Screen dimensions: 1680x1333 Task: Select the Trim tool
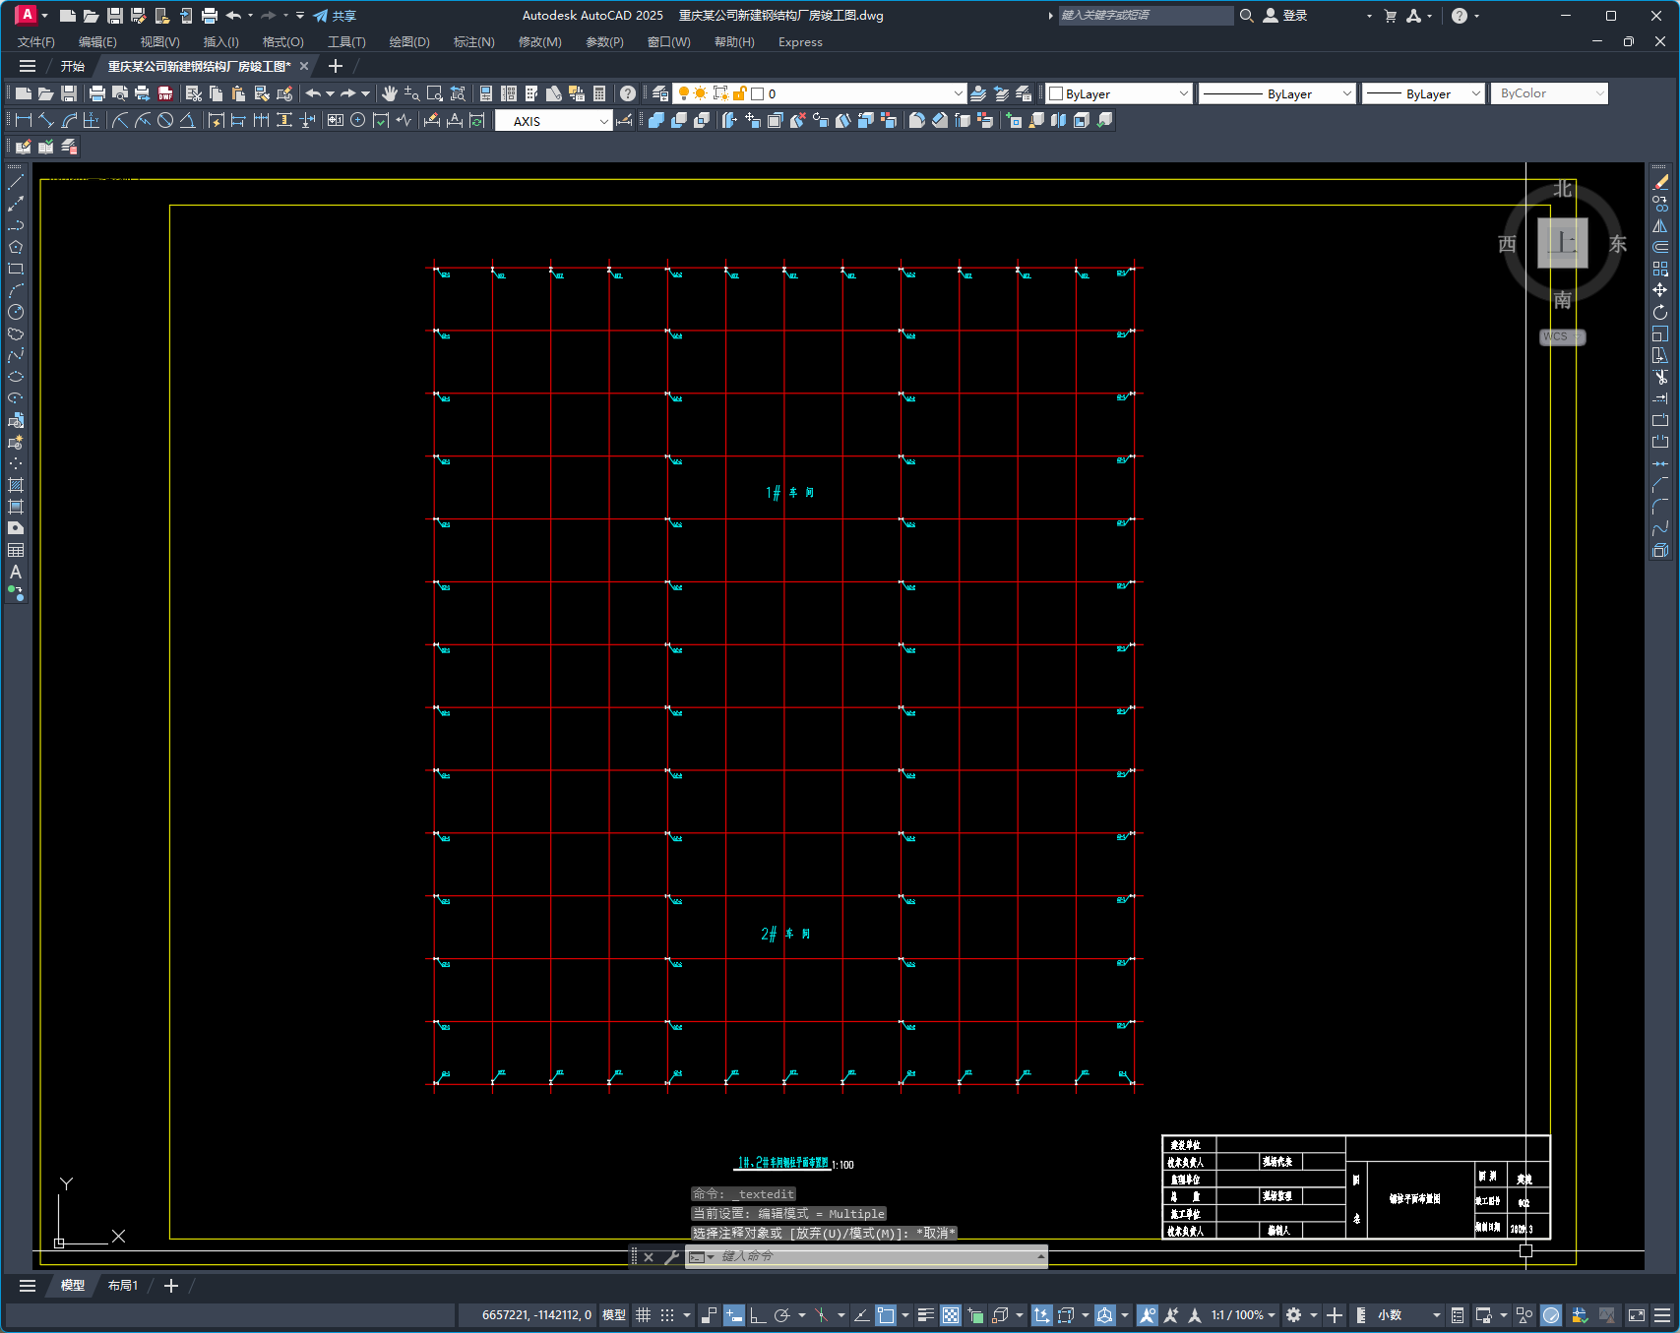[x=1660, y=378]
